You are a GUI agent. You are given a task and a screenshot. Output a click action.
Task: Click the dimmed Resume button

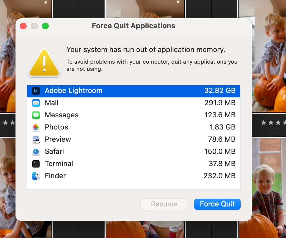(164, 204)
